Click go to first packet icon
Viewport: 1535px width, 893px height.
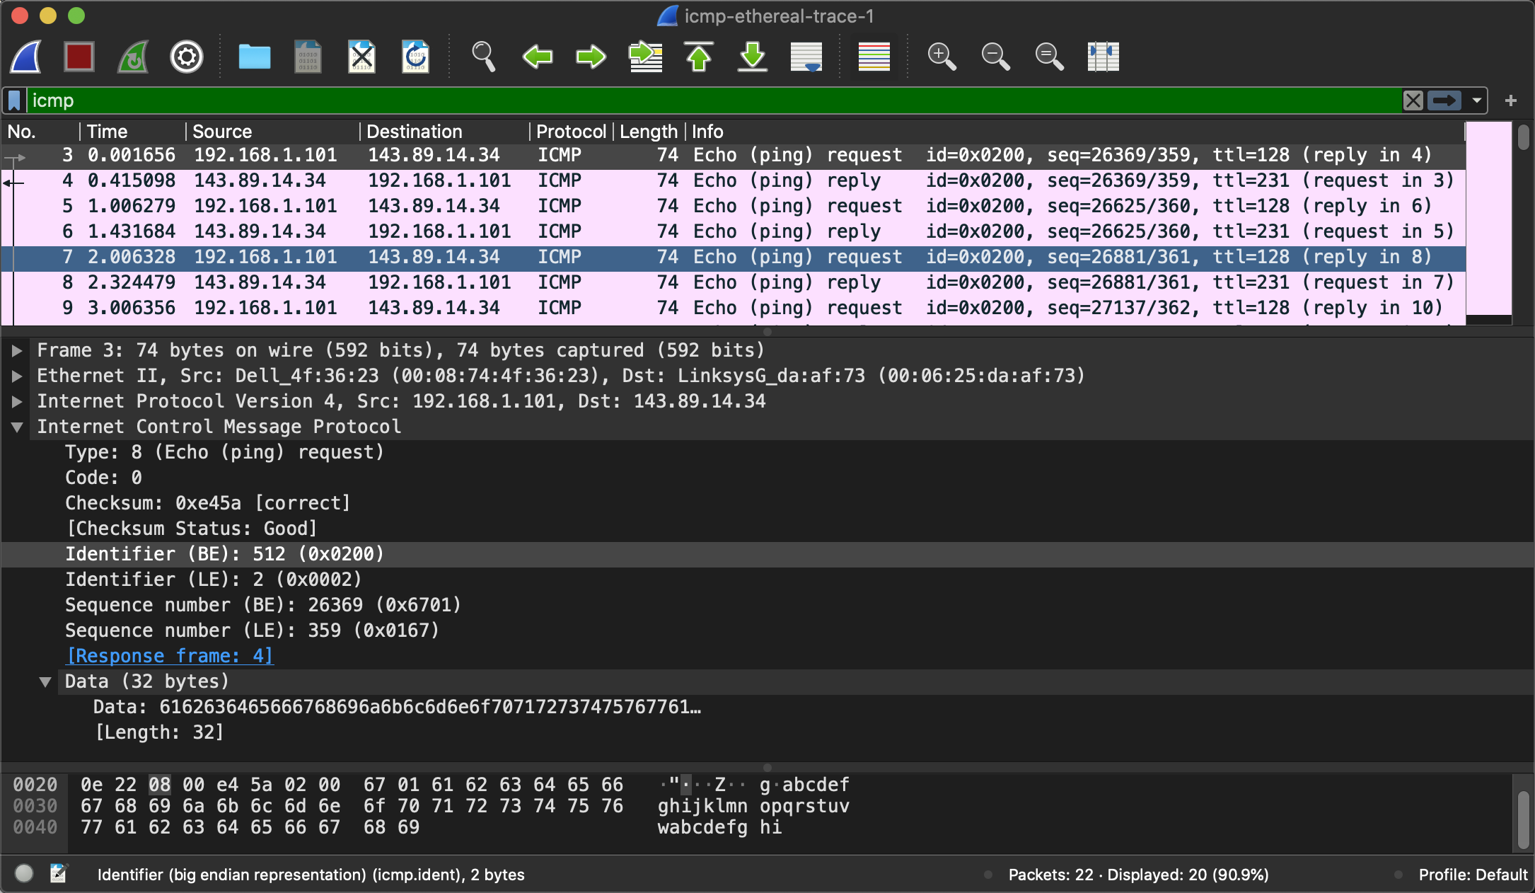point(699,57)
